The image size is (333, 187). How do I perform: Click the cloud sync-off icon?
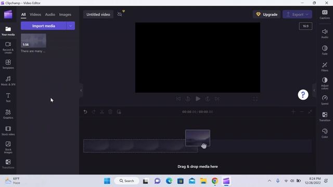[120, 14]
